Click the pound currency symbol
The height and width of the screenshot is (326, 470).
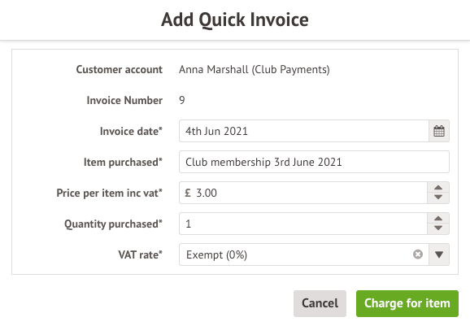click(188, 193)
